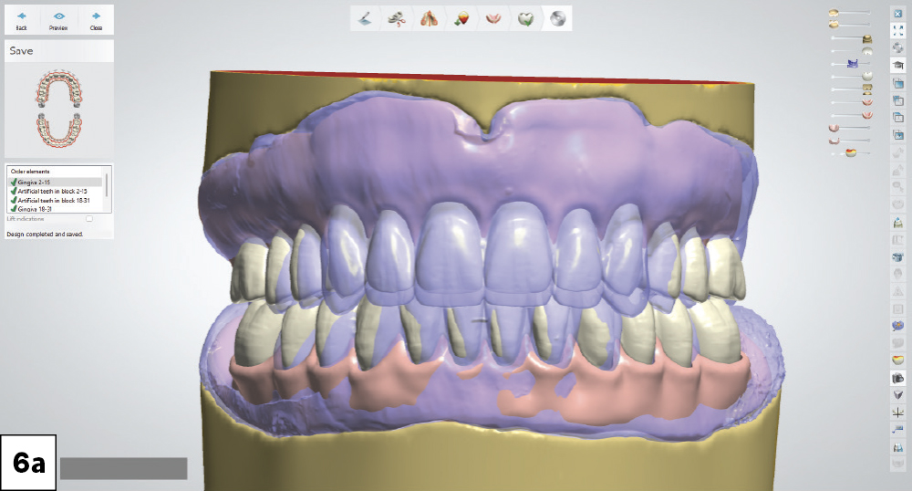The image size is (912, 491).
Task: Click the rotate view sphere icon
Action: [898, 47]
